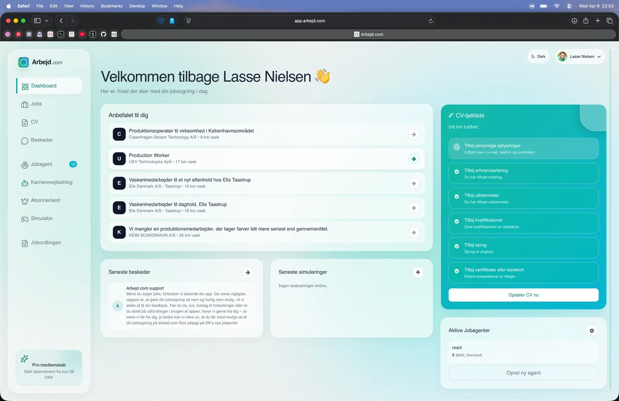Screen dimensions: 619x401
Task: Click the page scrollbar on right edge
Action: (610, 219)
